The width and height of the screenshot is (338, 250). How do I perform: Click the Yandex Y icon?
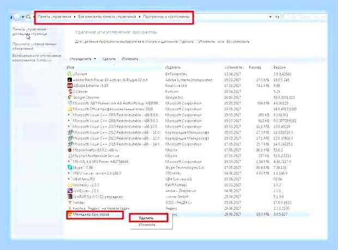click(70, 203)
